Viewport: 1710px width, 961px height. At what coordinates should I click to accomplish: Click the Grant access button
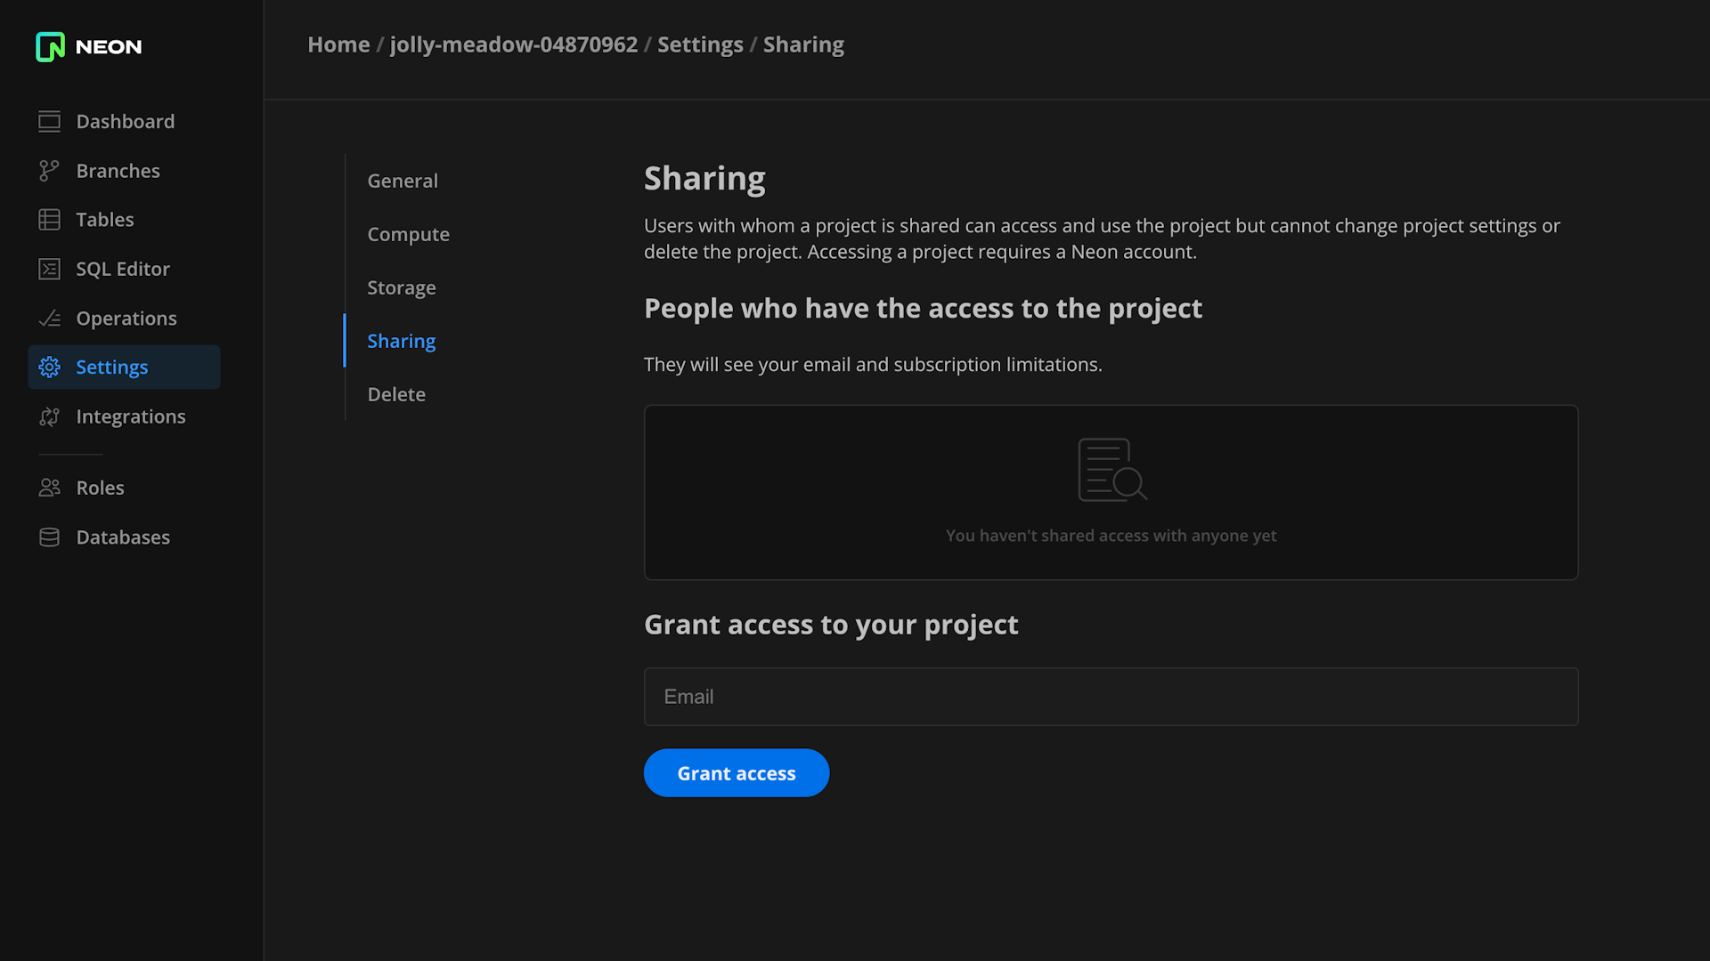click(x=737, y=772)
